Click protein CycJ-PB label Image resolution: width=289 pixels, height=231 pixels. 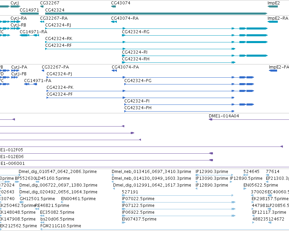pos(19,74)
